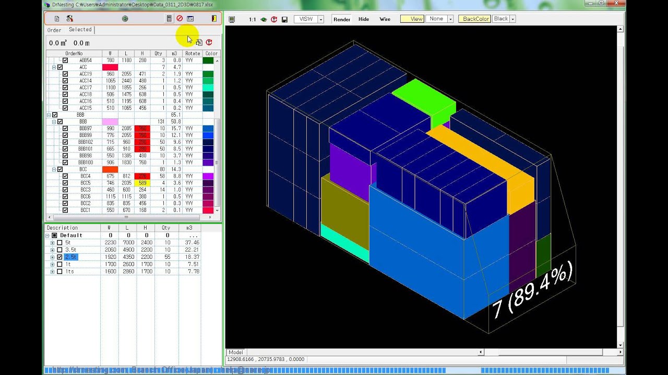This screenshot has width=668, height=375.
Task: Sort by OrderNo column header
Action: (74, 54)
